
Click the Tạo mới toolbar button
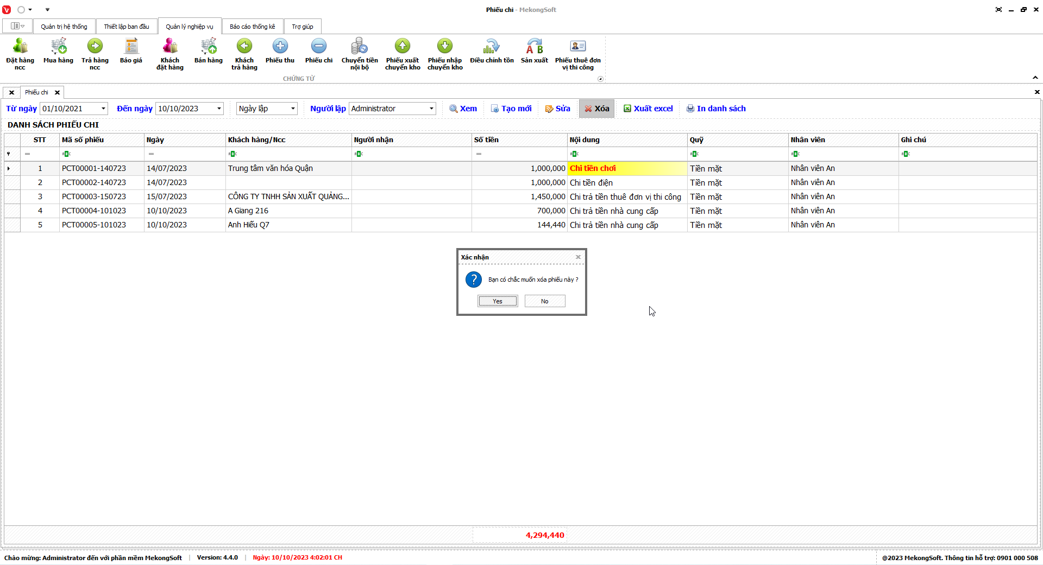tap(511, 109)
